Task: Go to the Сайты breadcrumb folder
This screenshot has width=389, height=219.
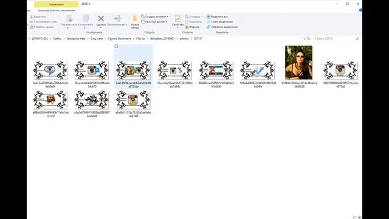Action: (x=57, y=39)
